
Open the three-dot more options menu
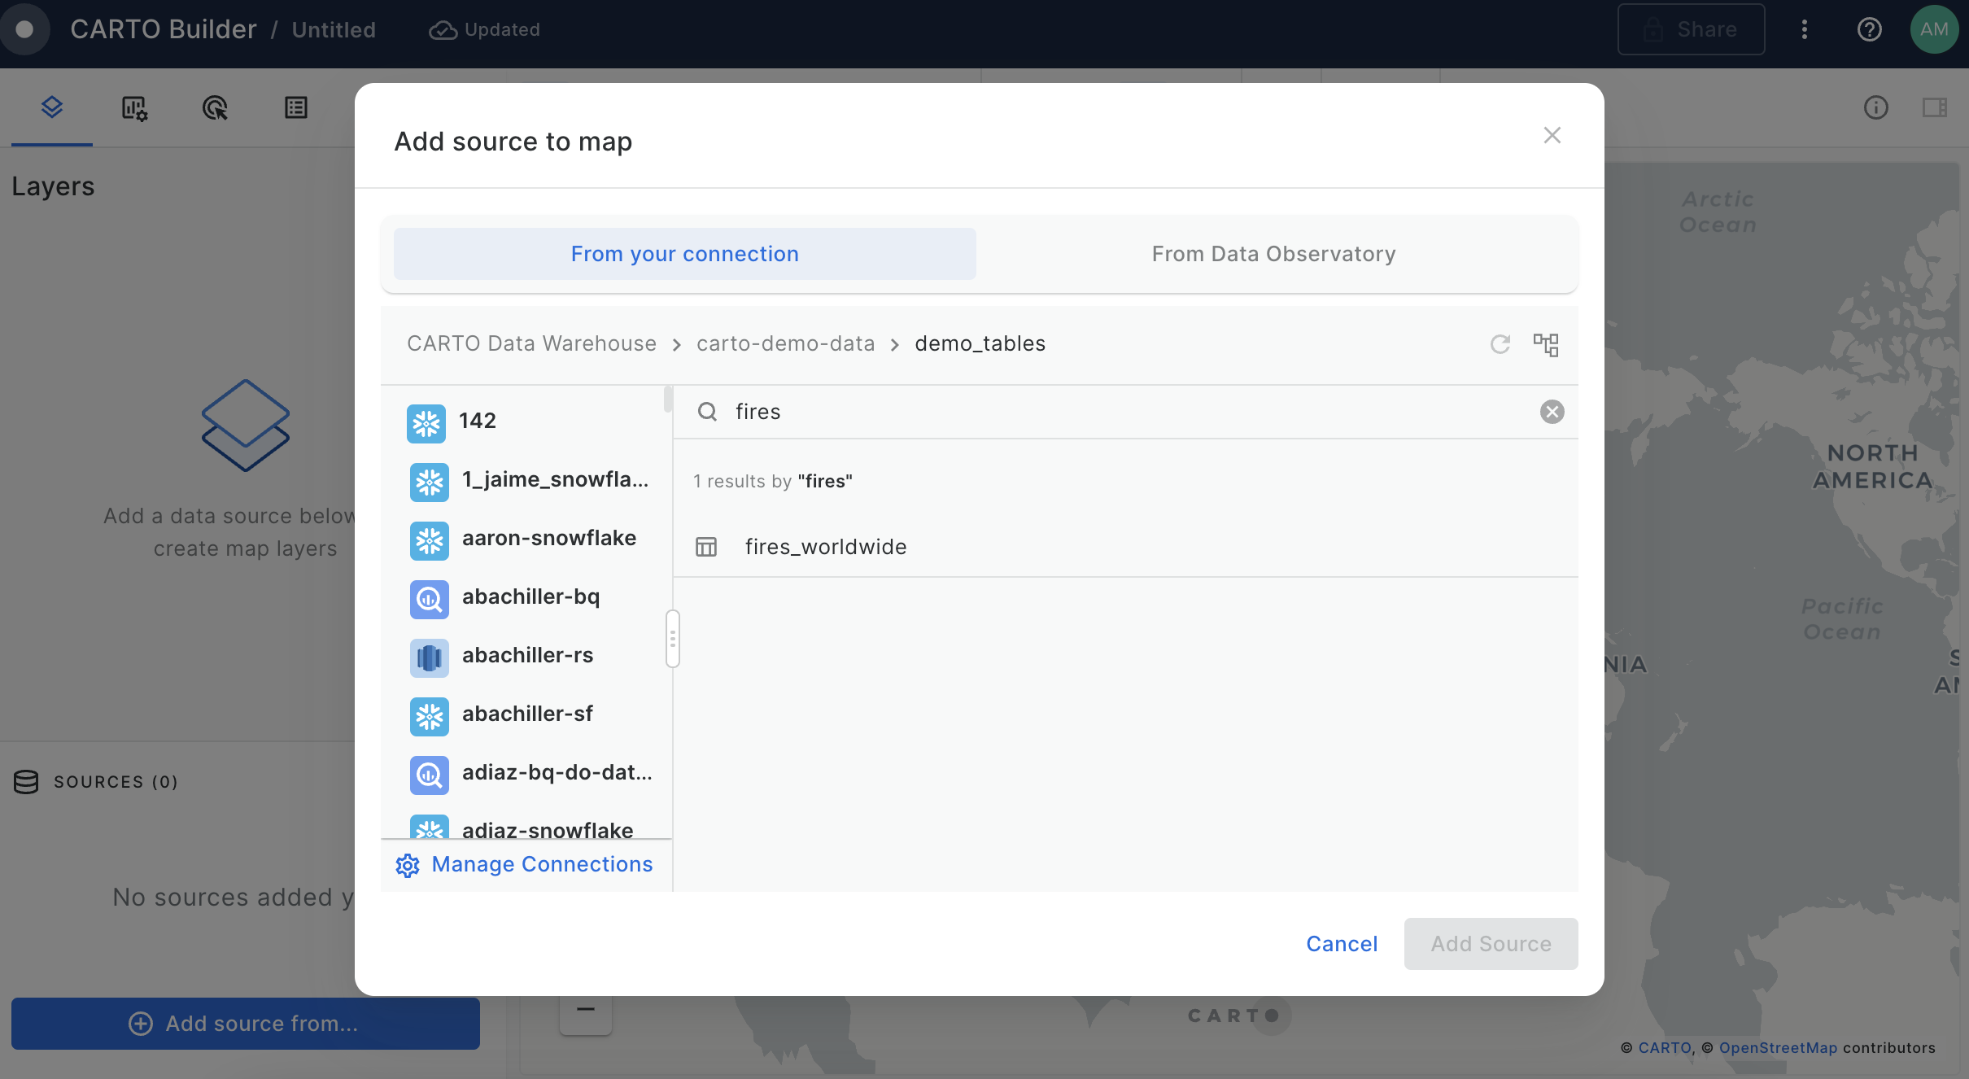pos(1804,29)
